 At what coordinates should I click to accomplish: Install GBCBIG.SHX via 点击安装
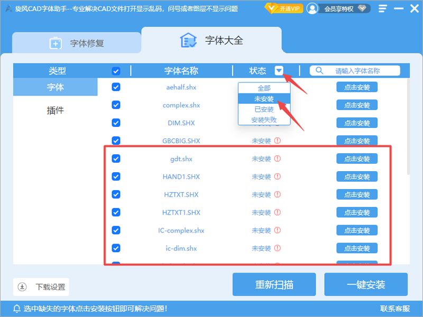(x=357, y=141)
